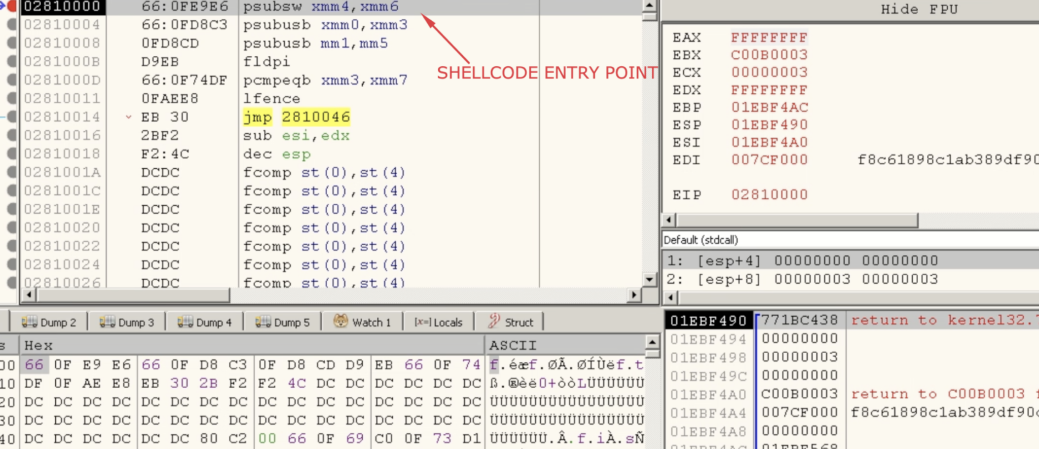Switch to the Dump 4 tab
This screenshot has height=449, width=1039.
(204, 322)
